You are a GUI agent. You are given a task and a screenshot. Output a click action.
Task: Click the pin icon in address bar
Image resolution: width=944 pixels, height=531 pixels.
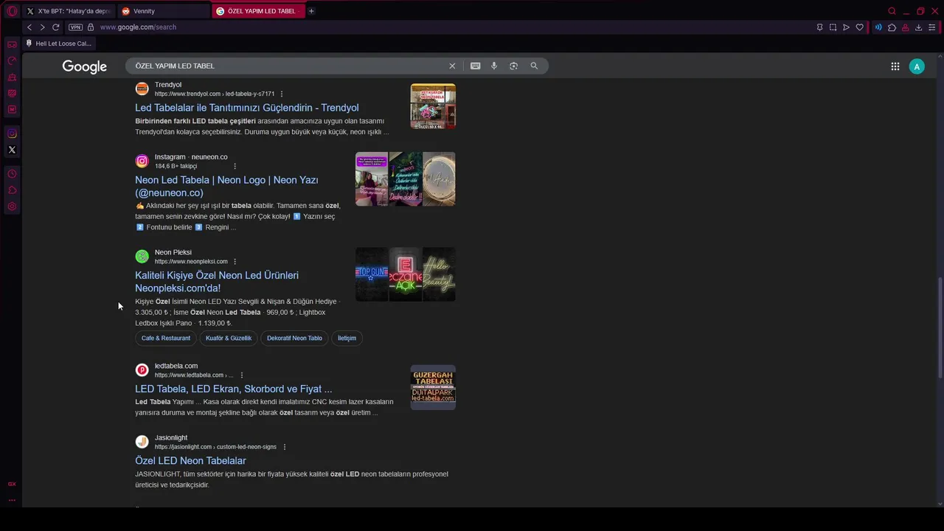[x=819, y=27]
